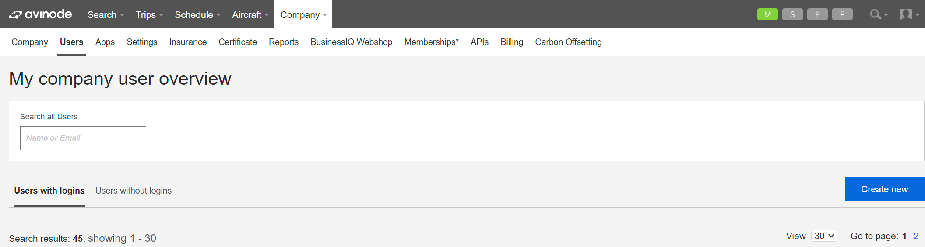
Task: Expand the Trips navigation dropdown
Action: pyautogui.click(x=149, y=15)
